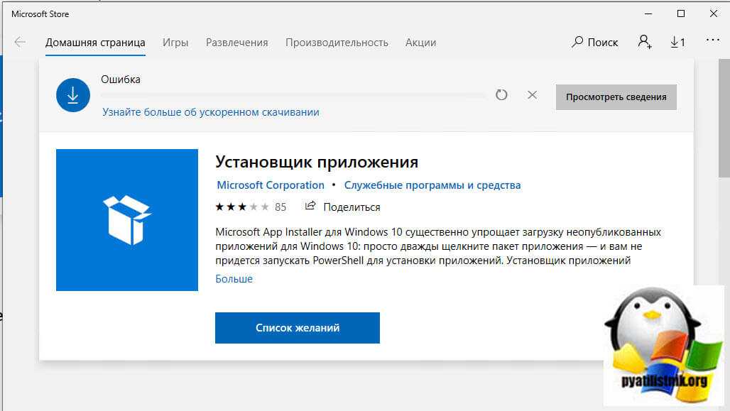Click the Список желаний button
Screen dimensions: 730x411
(297, 328)
